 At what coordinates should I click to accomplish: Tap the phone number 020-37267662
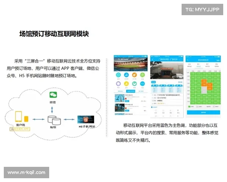coord(162,98)
